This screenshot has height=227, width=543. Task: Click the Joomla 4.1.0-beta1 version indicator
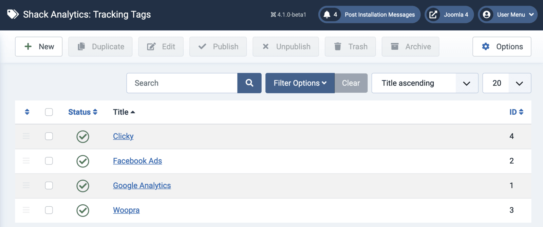pos(288,15)
